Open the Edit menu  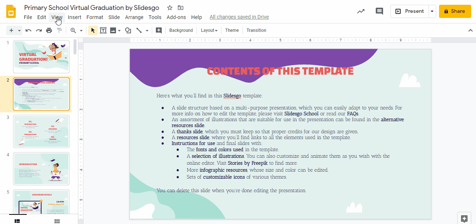(42, 17)
